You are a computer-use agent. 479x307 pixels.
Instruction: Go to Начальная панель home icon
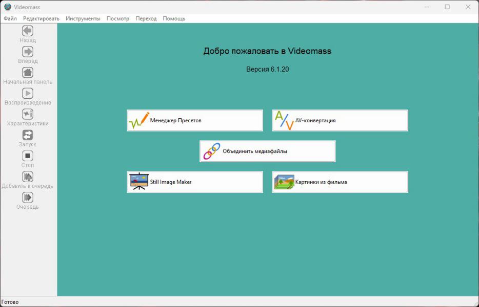(x=28, y=73)
